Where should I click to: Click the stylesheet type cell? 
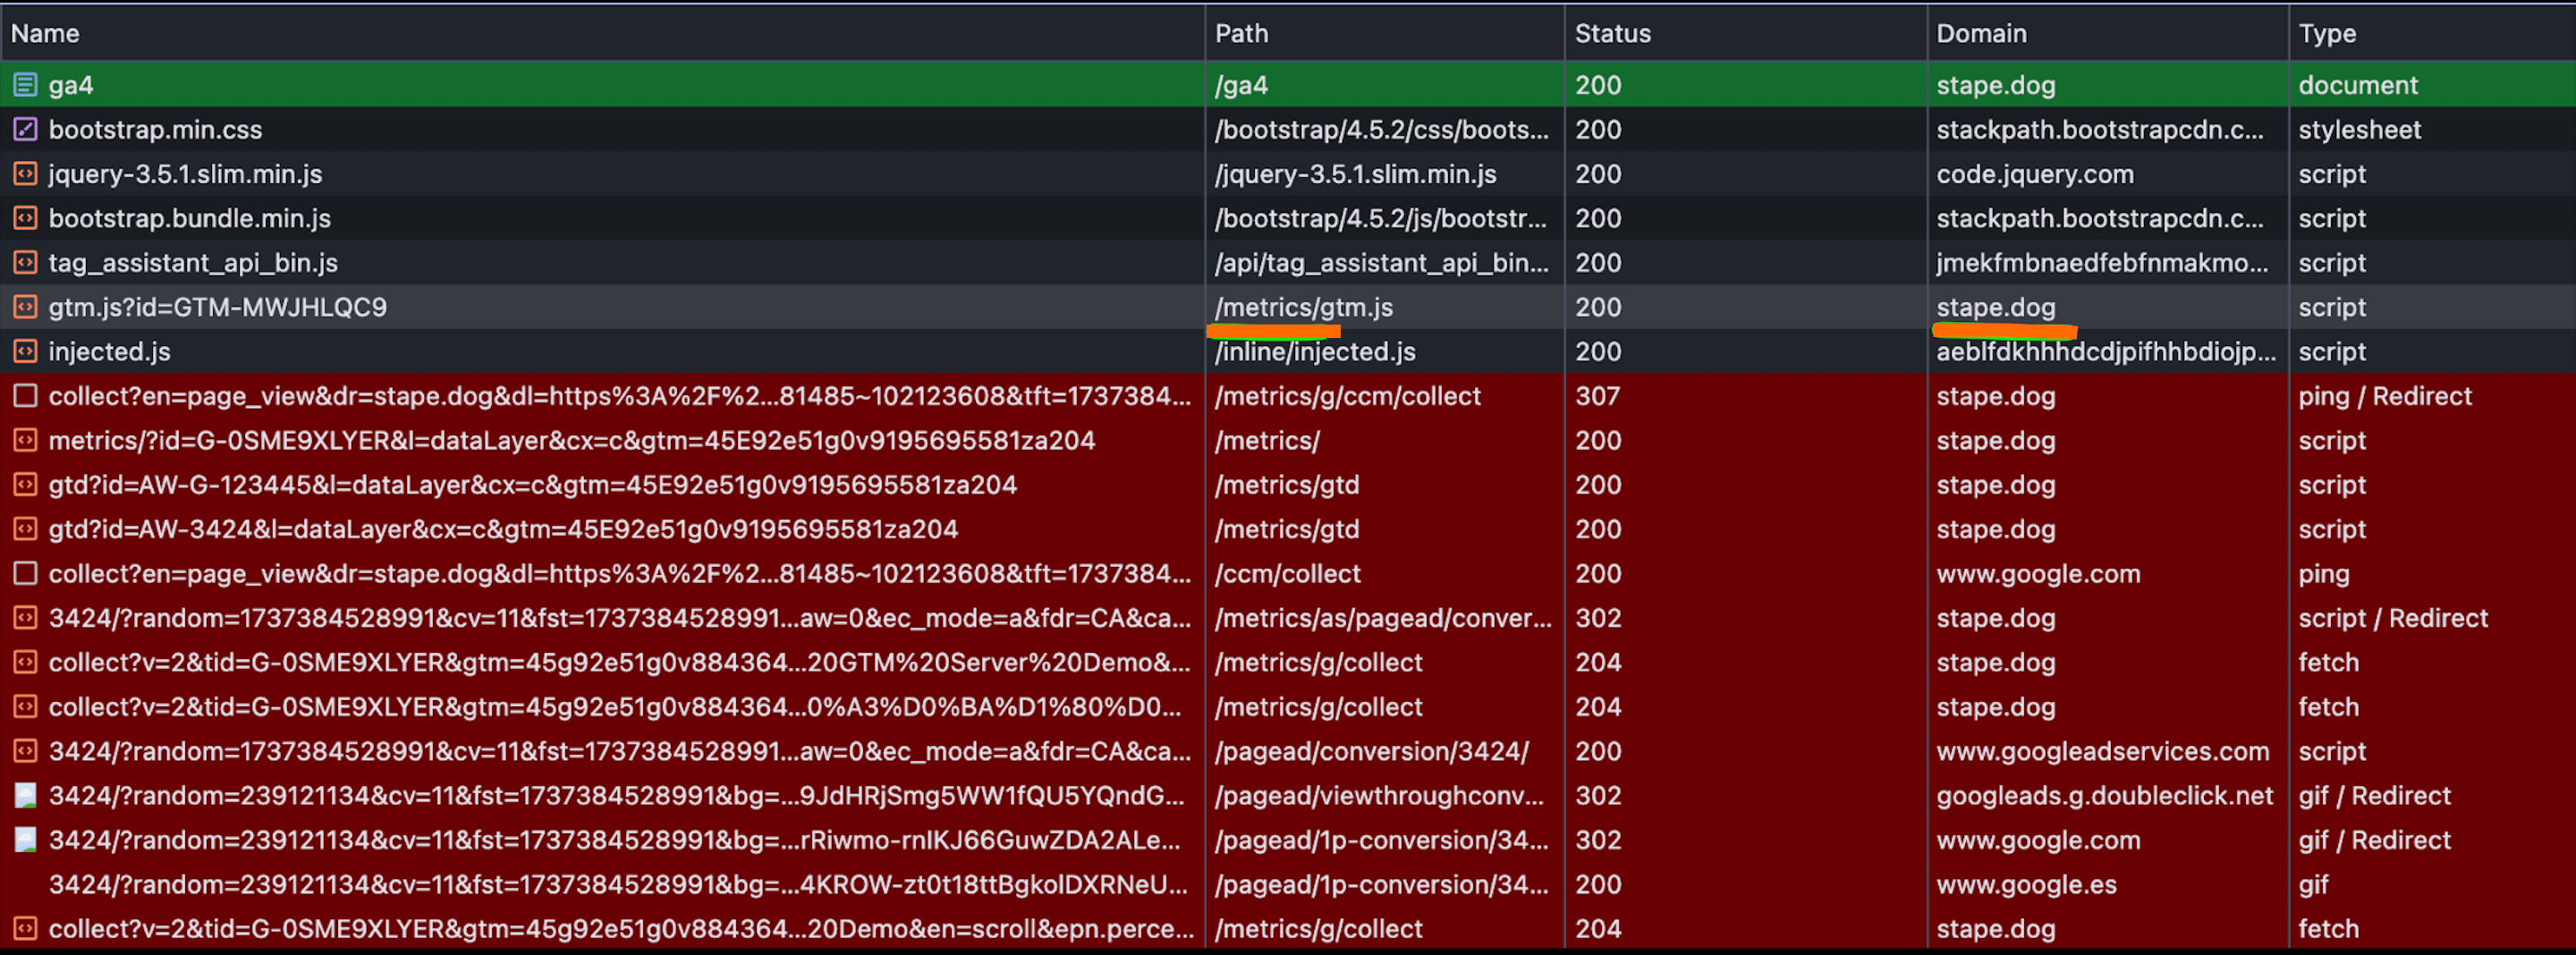point(2359,129)
